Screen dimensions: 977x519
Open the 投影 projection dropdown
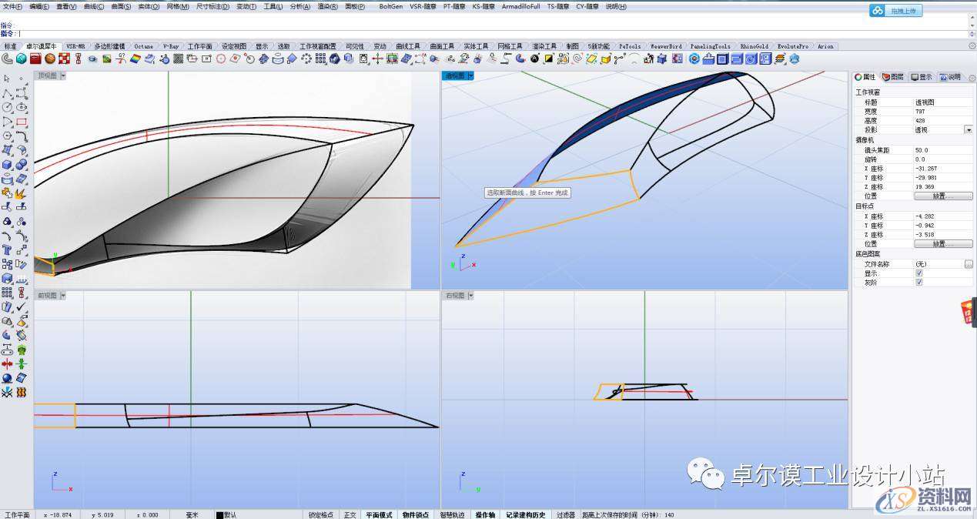pyautogui.click(x=968, y=130)
